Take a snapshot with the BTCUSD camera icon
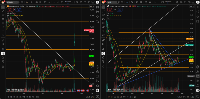The image size is (200, 99). click(89, 2)
